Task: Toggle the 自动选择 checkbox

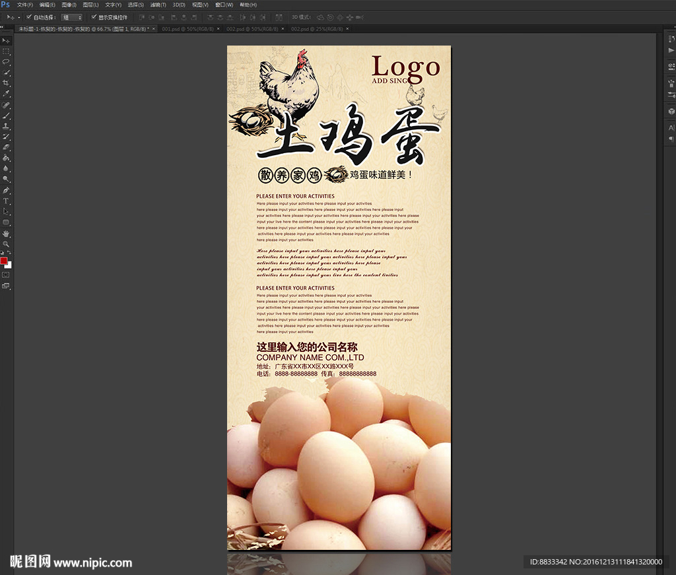Action: point(29,17)
